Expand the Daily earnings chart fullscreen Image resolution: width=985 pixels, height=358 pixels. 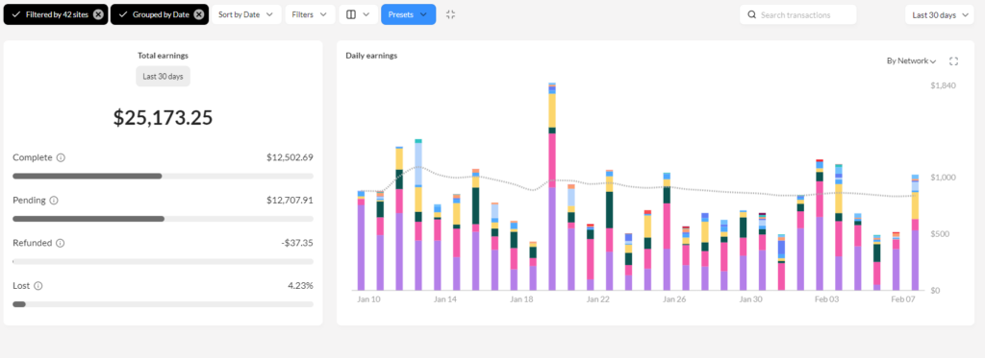953,60
